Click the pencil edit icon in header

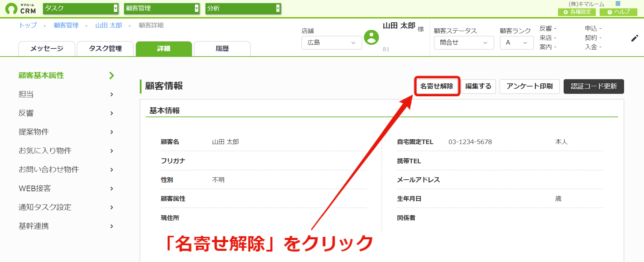tap(635, 38)
